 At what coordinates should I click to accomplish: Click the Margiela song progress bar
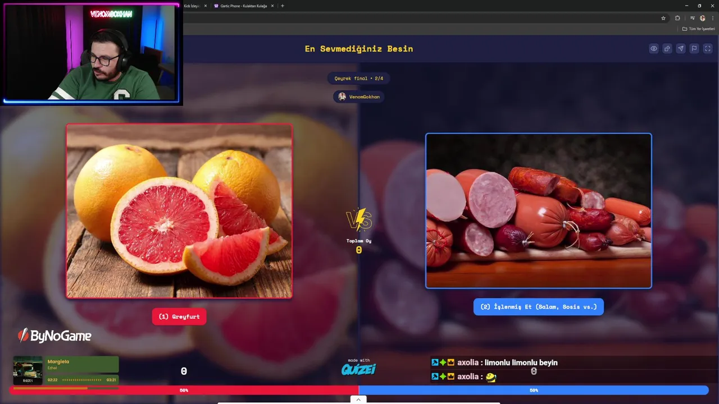pyautogui.click(x=82, y=380)
